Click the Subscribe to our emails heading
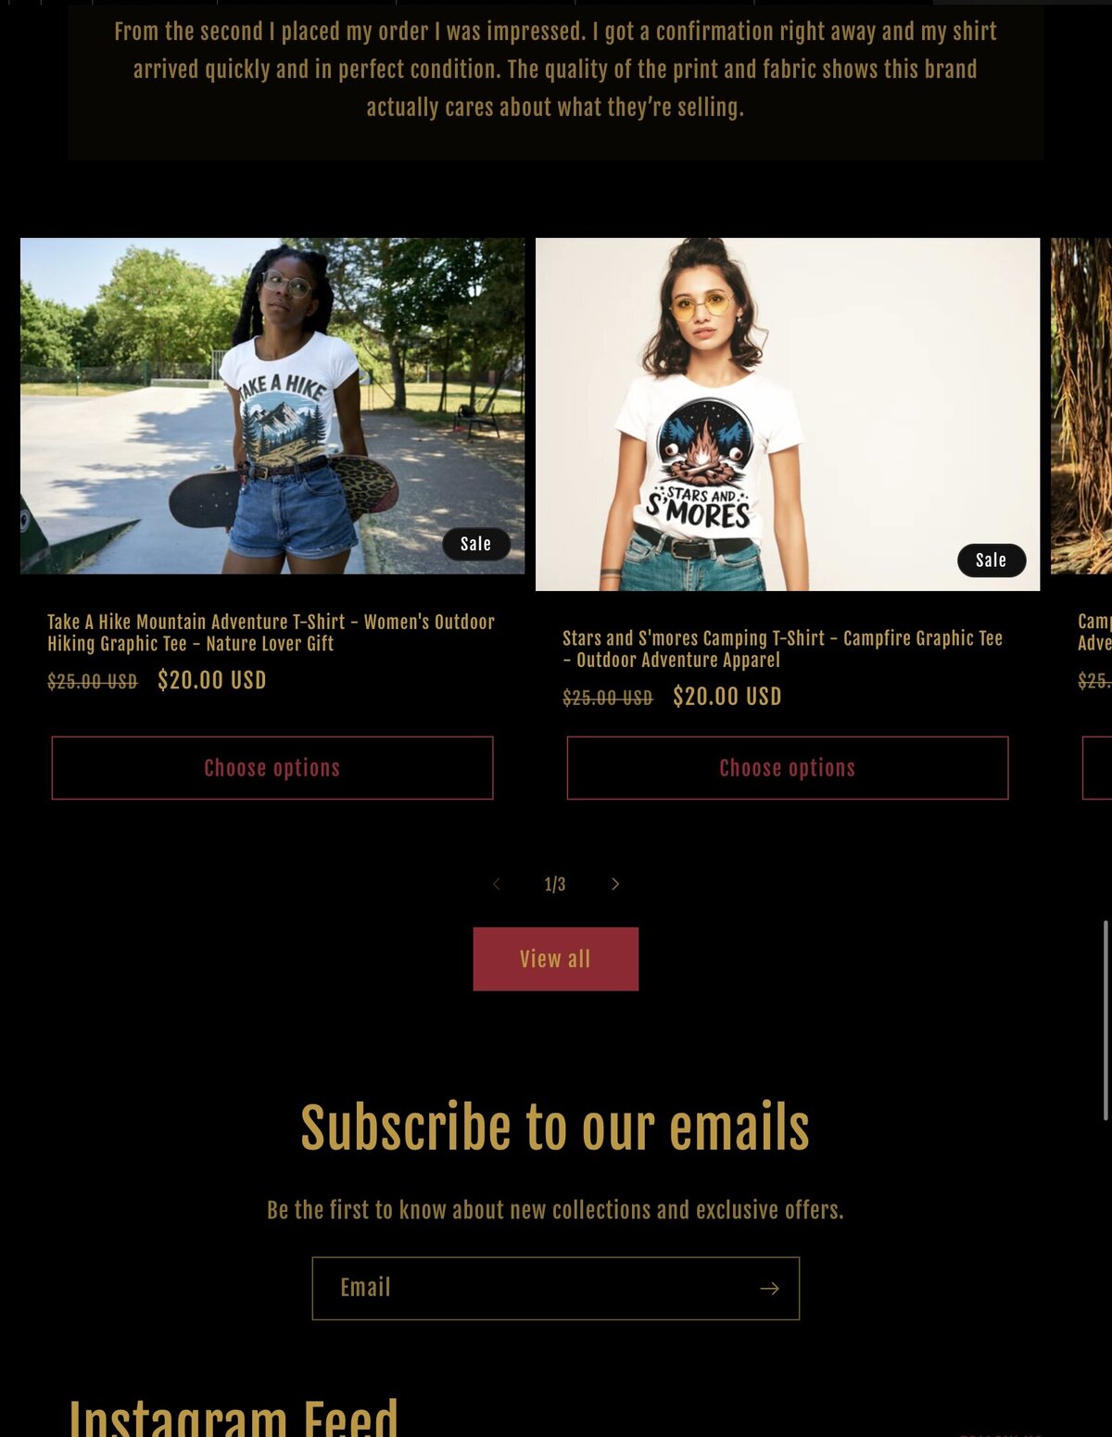 pyautogui.click(x=555, y=1128)
